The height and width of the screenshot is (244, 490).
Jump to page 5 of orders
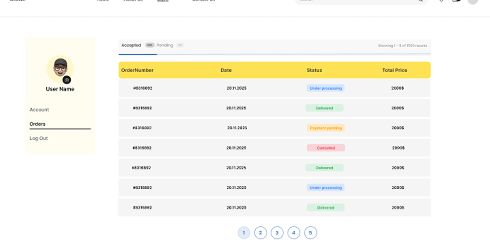pyautogui.click(x=310, y=233)
